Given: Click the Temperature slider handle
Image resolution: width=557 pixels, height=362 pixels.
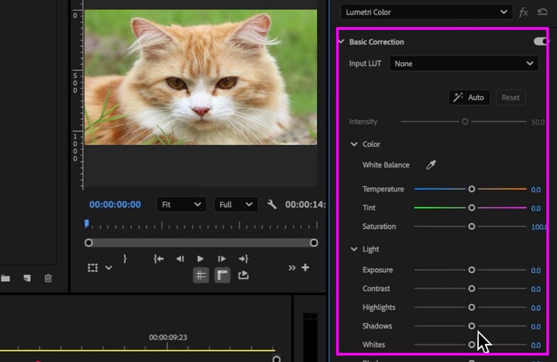Looking at the screenshot, I should (x=471, y=189).
